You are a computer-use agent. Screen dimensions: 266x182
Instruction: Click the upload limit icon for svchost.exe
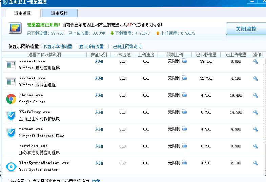(184, 78)
